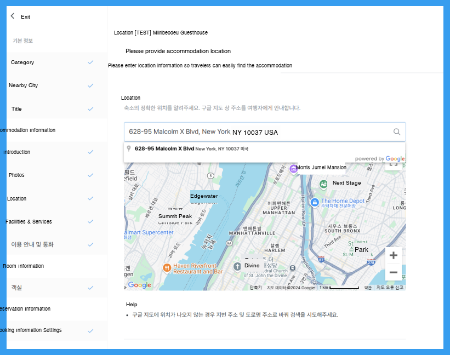Zoom out the map with minus button

pos(393,272)
